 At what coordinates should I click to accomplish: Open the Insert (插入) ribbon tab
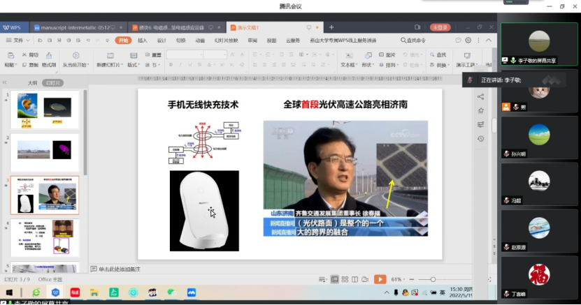143,40
